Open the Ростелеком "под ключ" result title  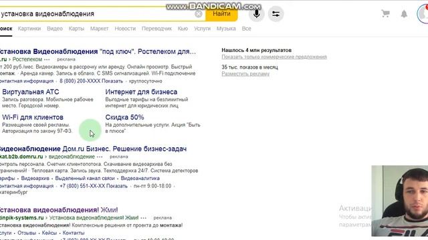point(98,51)
